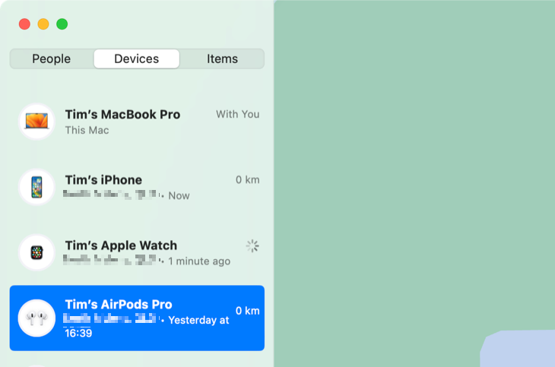The image size is (555, 367).
Task: Click the '0 km' distance for Tim's iPhone
Action: tap(247, 180)
